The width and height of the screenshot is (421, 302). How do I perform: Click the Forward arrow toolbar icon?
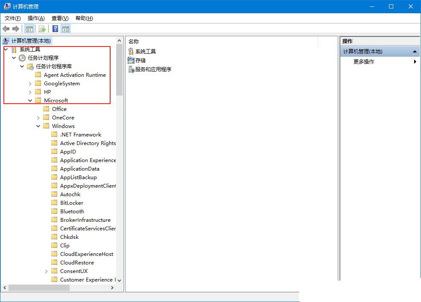15,29
